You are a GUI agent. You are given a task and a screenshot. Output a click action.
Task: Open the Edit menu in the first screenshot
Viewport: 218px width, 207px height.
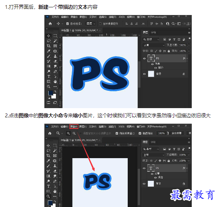pos(65,17)
